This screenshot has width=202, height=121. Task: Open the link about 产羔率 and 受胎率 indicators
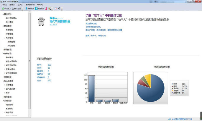(104, 30)
